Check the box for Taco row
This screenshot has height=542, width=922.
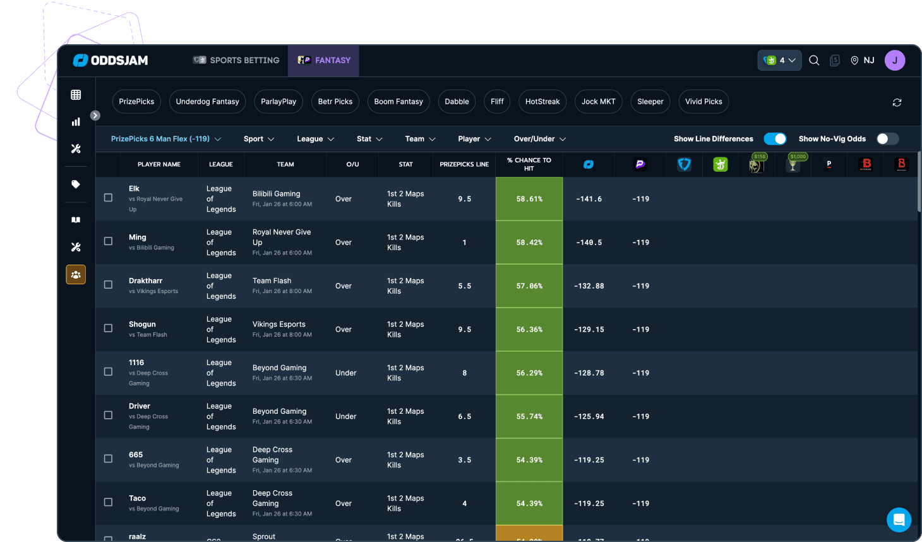(108, 503)
